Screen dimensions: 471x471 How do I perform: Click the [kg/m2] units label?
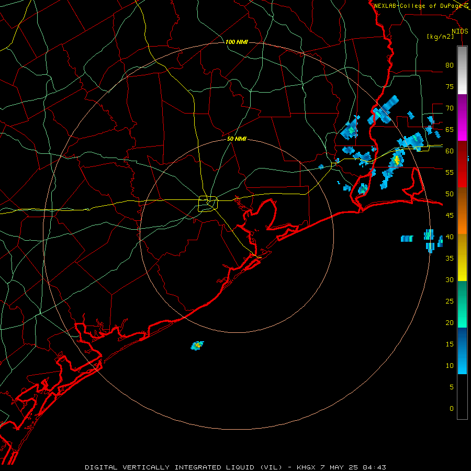point(440,37)
